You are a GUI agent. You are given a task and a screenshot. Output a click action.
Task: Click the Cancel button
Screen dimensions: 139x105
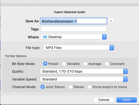coord(104,100)
